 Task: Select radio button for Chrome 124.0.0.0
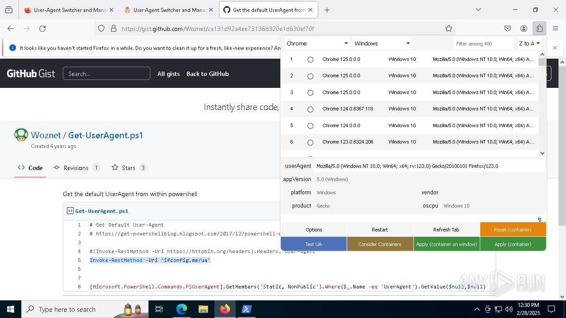coord(310,126)
